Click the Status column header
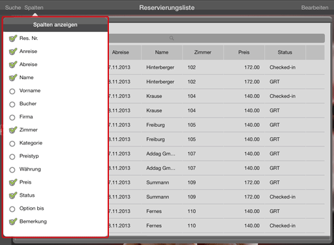 pyautogui.click(x=285, y=52)
